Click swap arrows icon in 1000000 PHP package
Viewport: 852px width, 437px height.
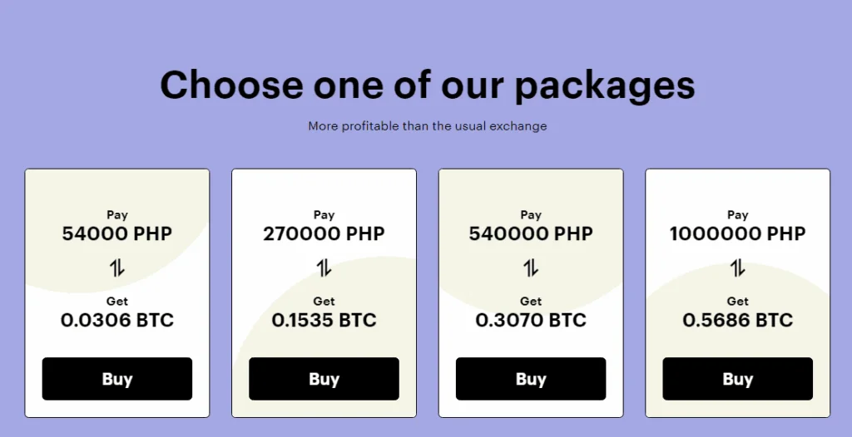(x=738, y=268)
